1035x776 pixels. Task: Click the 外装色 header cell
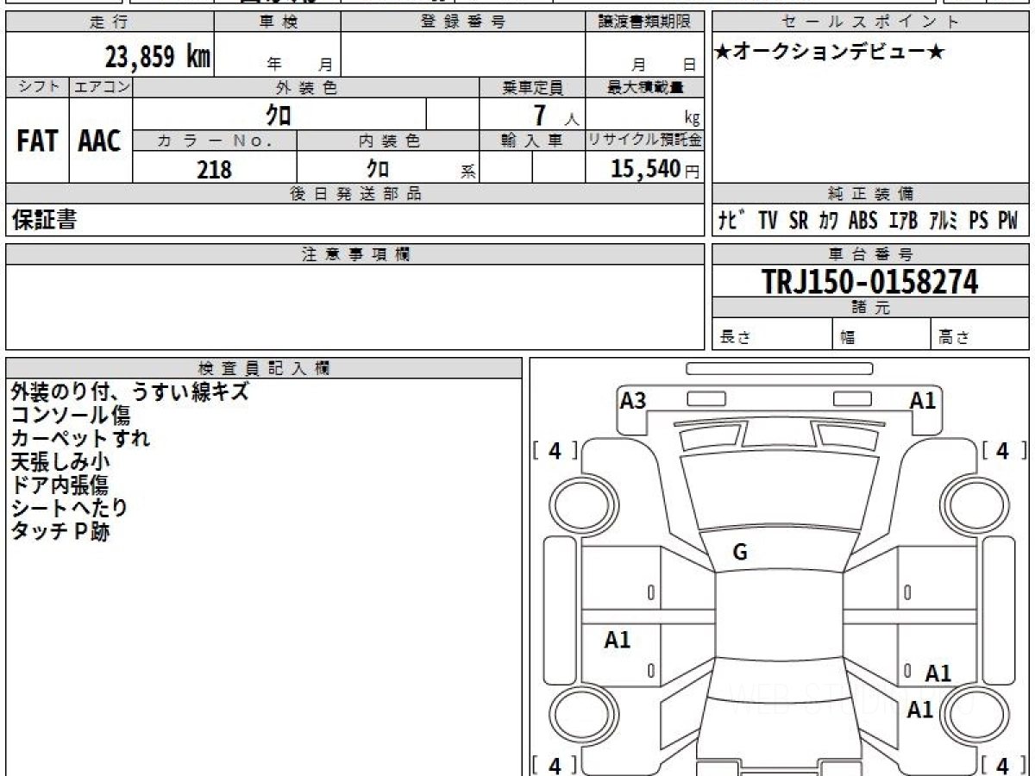click(x=306, y=87)
